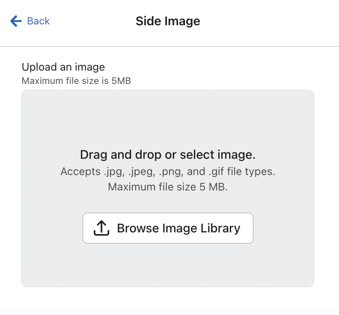Screen dimensions: 339x315
Task: Click the header bar right of Side Image
Action: click(x=274, y=21)
